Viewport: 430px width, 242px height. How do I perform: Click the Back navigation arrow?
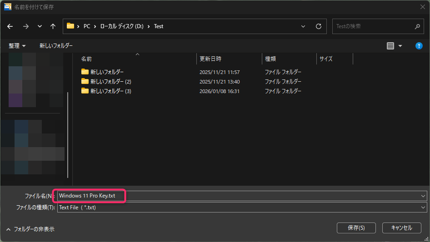coord(10,26)
